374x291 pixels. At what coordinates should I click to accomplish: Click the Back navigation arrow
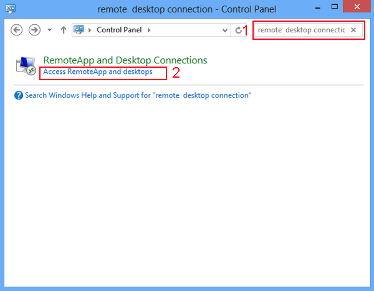pyautogui.click(x=17, y=30)
